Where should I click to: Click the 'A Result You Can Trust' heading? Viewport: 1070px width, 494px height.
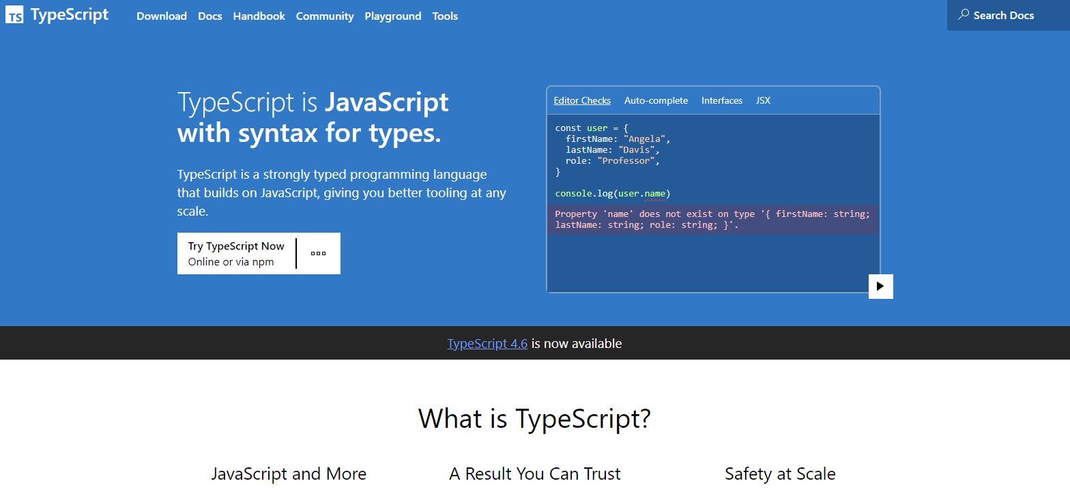point(535,474)
